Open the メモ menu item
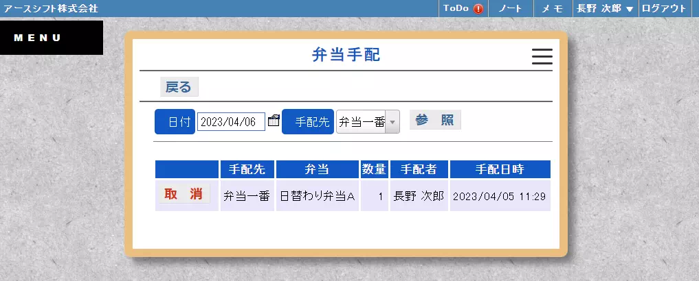Image resolution: width=699 pixels, height=281 pixels. pyautogui.click(x=553, y=8)
